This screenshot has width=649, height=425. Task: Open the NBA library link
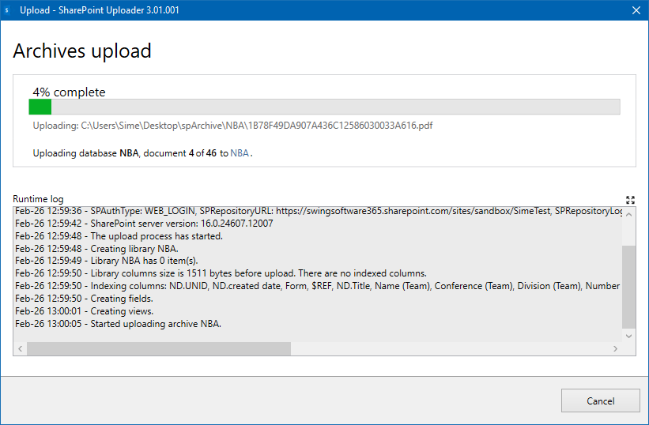pos(240,153)
